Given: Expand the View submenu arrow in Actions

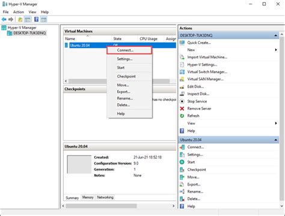Looking at the screenshot, I should (x=276, y=123).
